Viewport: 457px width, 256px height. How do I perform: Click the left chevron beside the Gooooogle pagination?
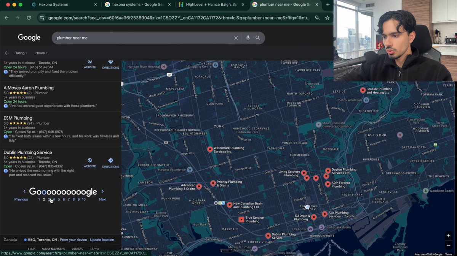[24, 191]
